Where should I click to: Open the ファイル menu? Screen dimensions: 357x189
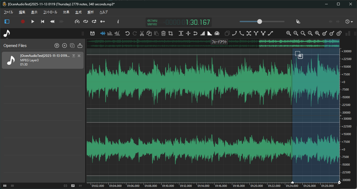click(8, 12)
